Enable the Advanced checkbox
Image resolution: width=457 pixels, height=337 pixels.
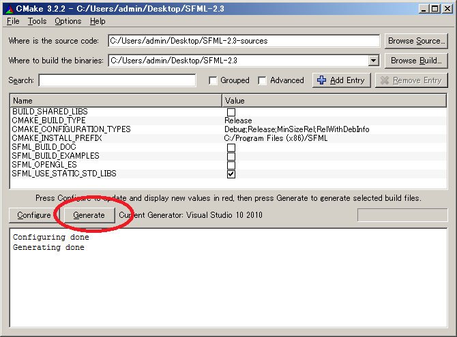pos(263,80)
